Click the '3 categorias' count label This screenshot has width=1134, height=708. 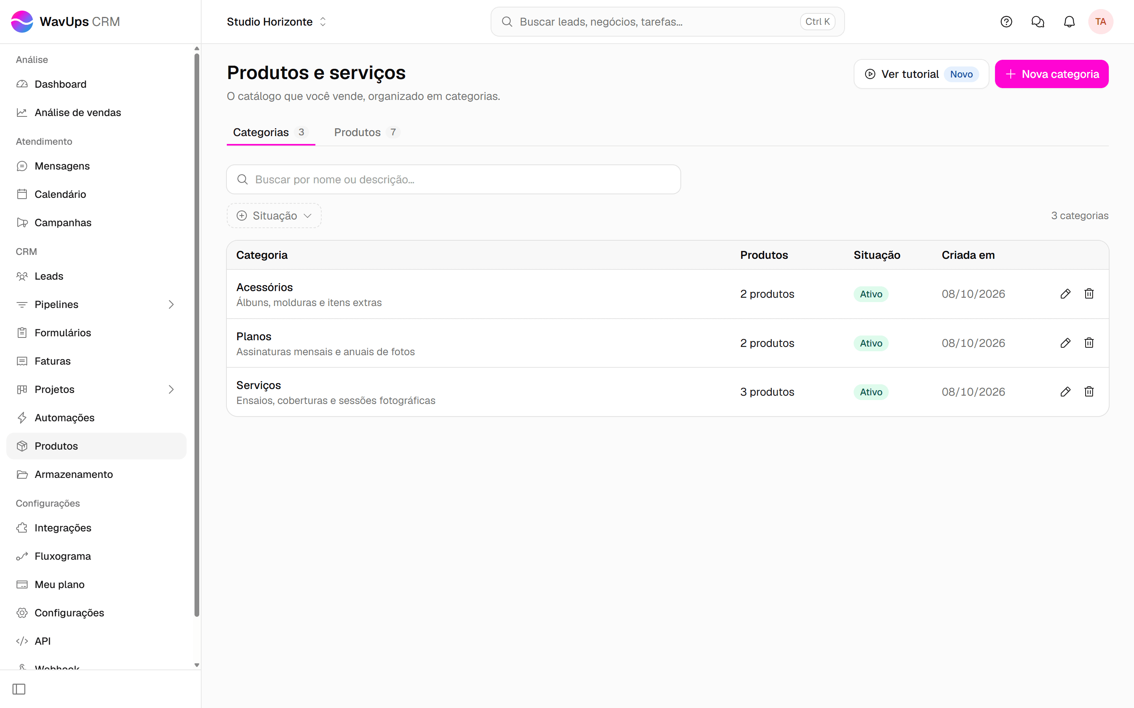coord(1080,216)
